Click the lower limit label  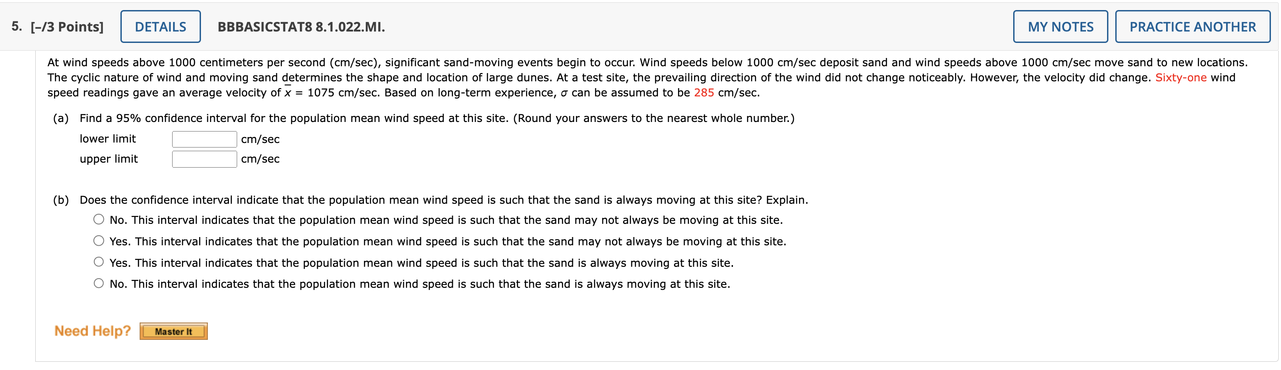tap(108, 139)
